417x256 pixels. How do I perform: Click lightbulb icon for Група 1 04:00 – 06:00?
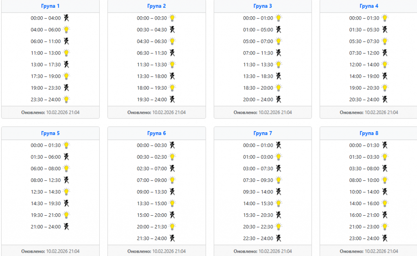pos(66,29)
